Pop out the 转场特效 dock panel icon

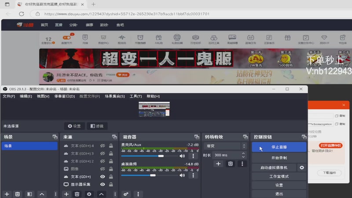pyautogui.click(x=246, y=137)
